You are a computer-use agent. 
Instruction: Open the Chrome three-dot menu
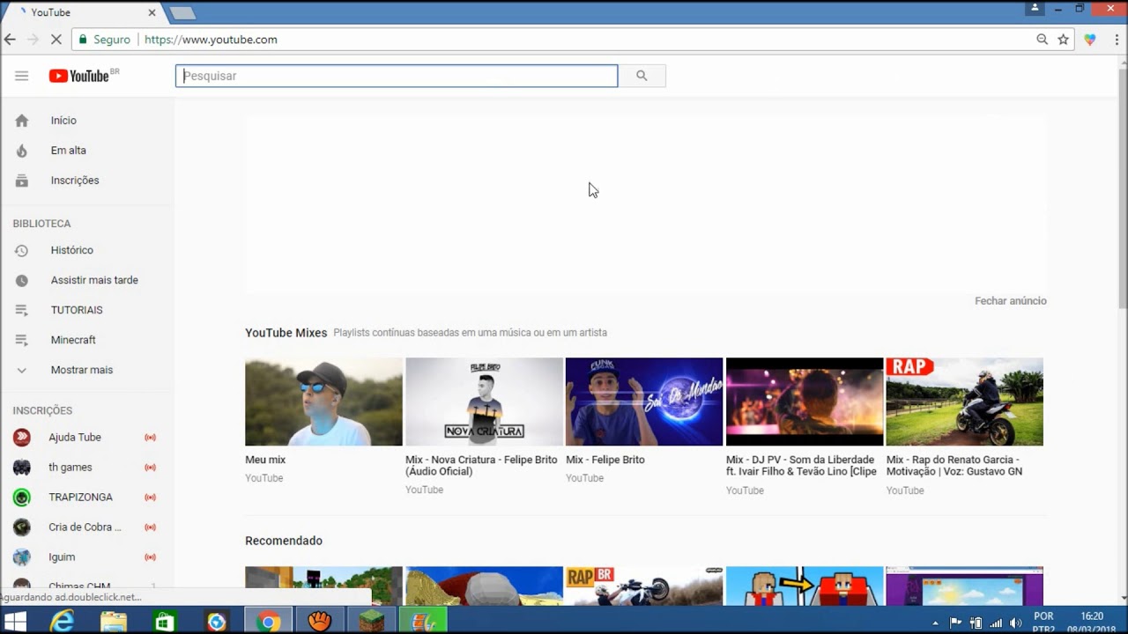click(x=1116, y=40)
